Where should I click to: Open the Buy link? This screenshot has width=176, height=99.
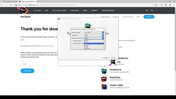pos(138,17)
